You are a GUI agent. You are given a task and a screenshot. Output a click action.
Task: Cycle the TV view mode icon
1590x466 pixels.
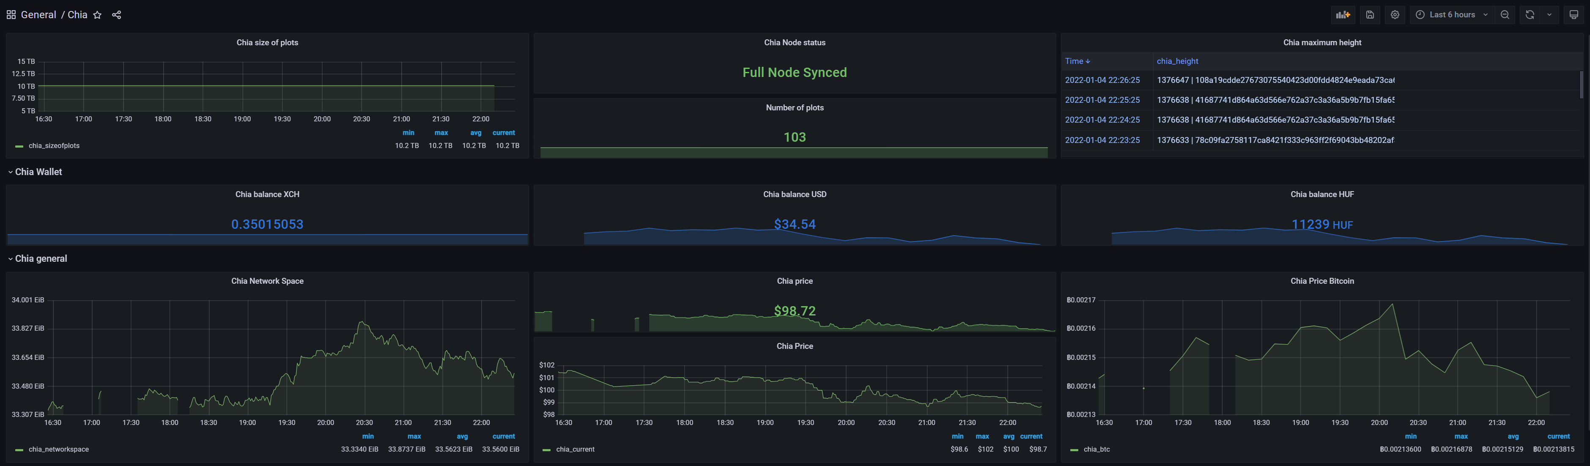point(1574,15)
